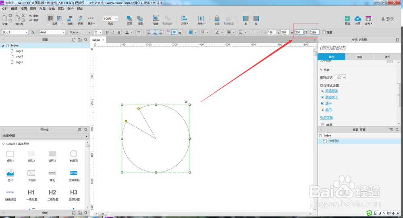Click the format painter icon next to Box 1

click(x=32, y=32)
